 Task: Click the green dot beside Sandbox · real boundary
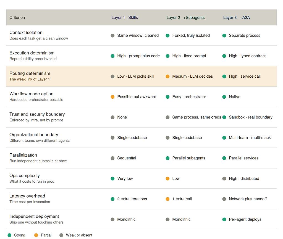(x=224, y=117)
